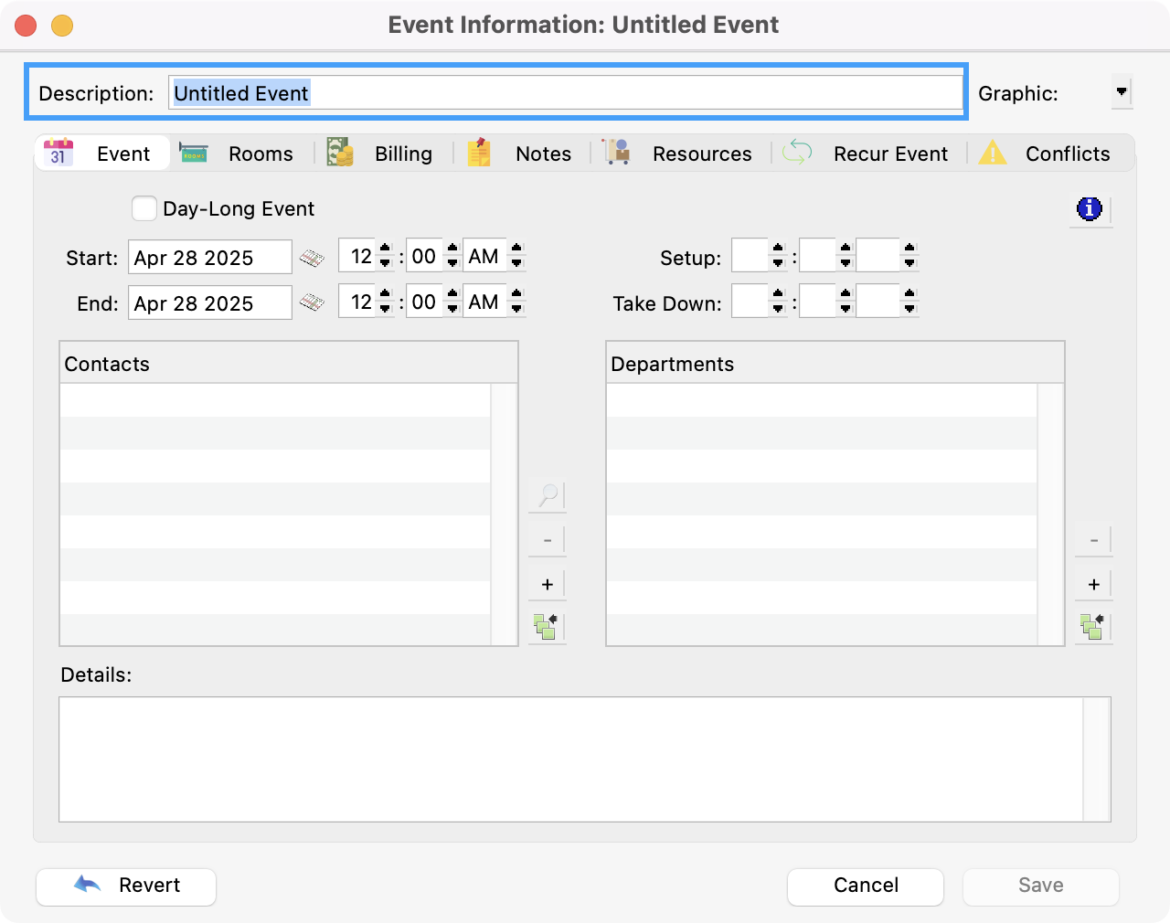Open calendar picker beside Start date
This screenshot has width=1170, height=923.
click(x=312, y=258)
